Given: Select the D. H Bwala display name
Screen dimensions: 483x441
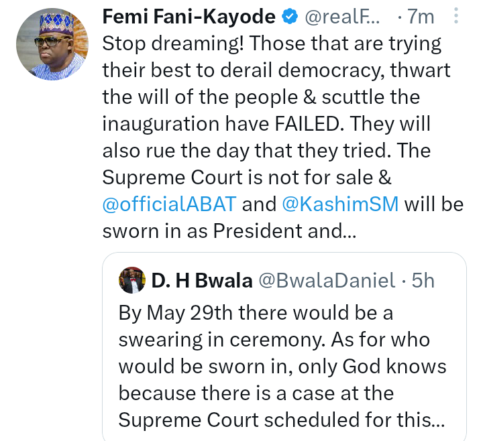Looking at the screenshot, I should pyautogui.click(x=201, y=281).
